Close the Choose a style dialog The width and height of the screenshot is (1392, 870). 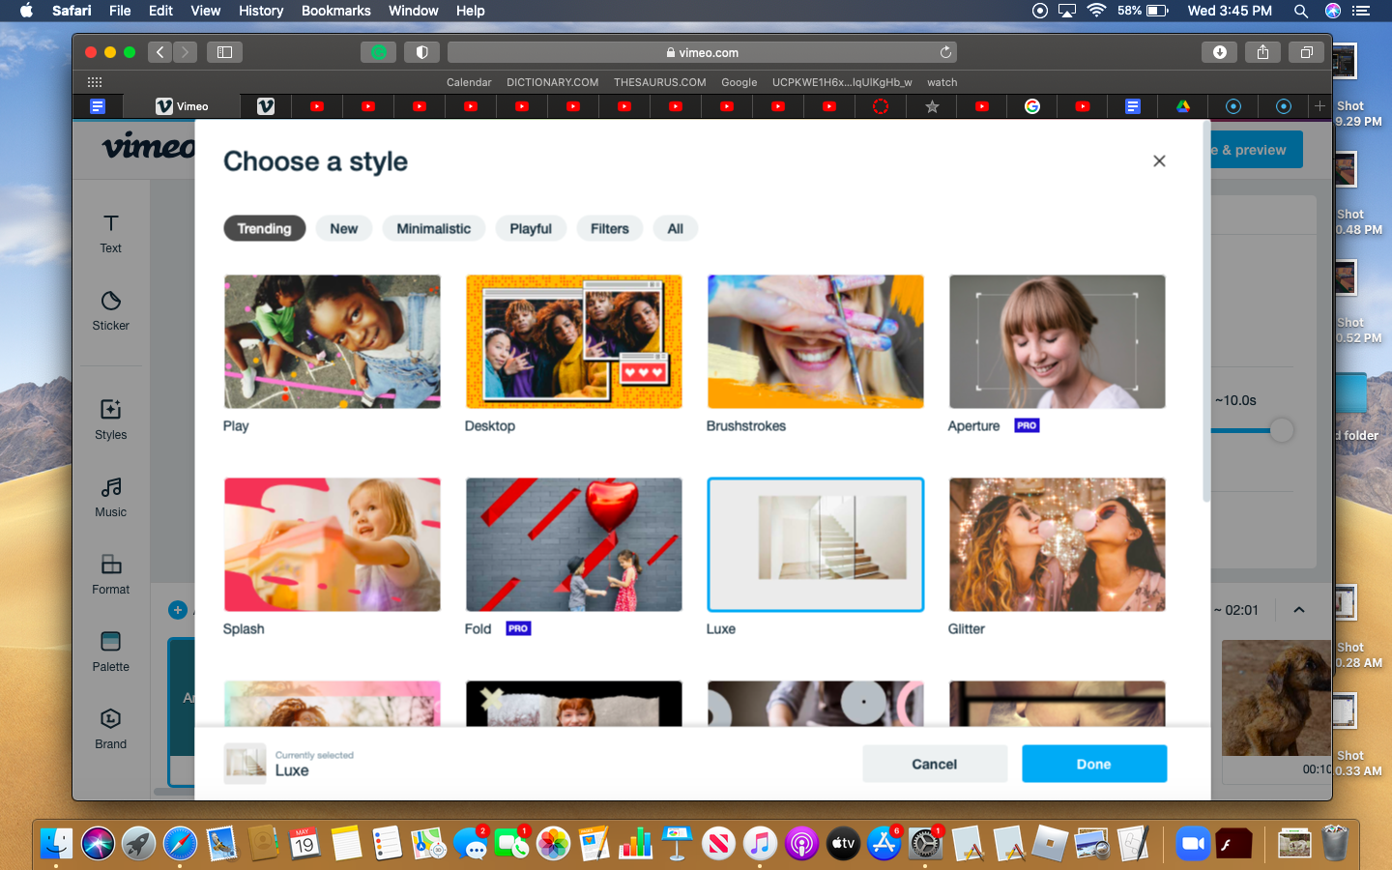(x=1159, y=161)
